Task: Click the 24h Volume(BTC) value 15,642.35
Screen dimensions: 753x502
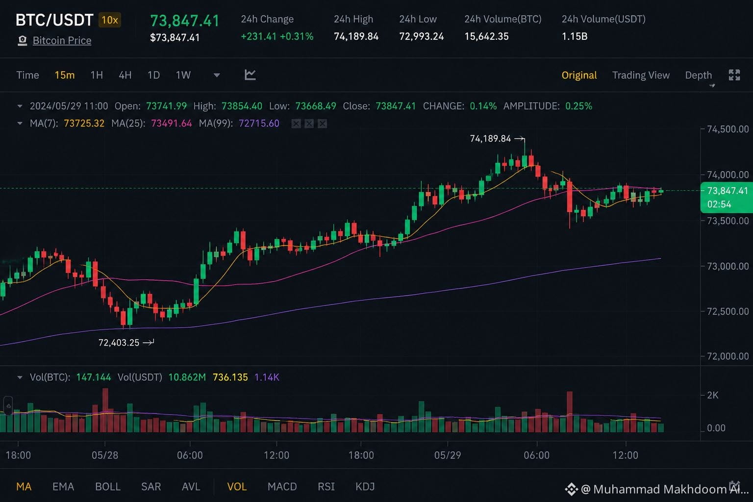Action: tap(486, 36)
